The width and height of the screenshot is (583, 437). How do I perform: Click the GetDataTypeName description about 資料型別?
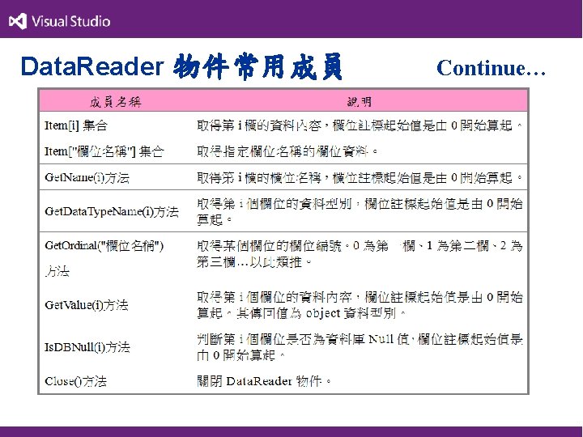[360, 211]
